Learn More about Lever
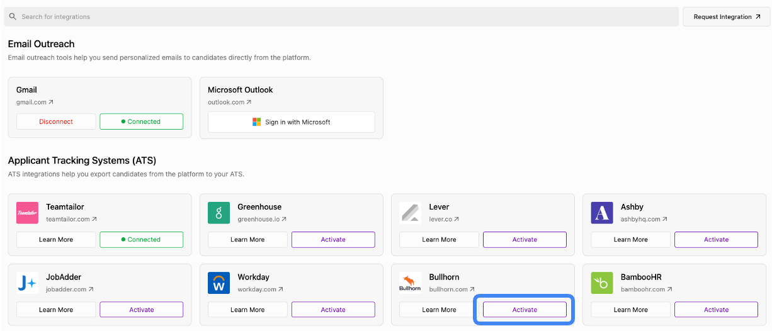The width and height of the screenshot is (772, 331). point(439,239)
